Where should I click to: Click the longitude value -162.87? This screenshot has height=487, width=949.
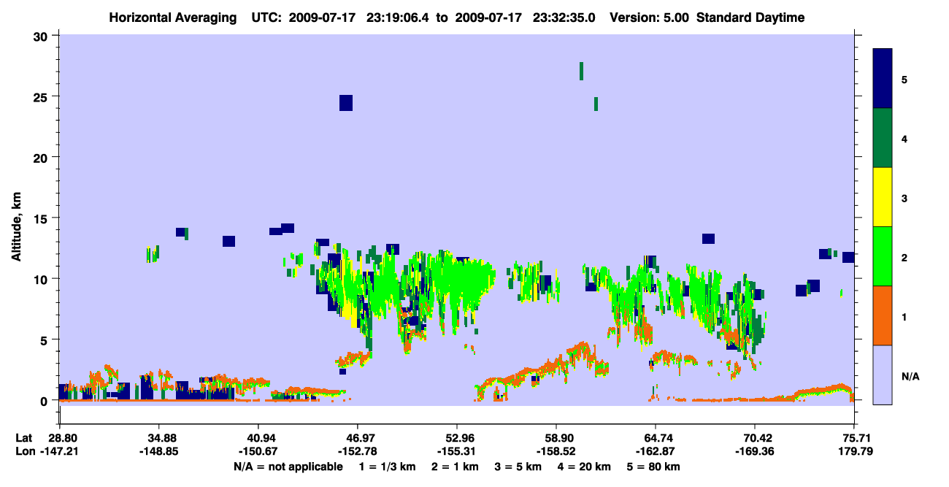[656, 451]
